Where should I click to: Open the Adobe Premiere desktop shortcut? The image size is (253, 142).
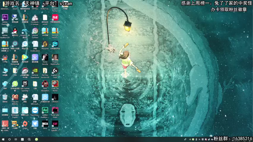pyautogui.click(x=5, y=17)
